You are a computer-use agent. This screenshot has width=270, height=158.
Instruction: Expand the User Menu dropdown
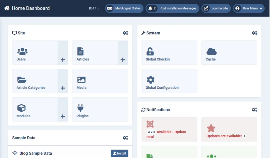pyautogui.click(x=248, y=8)
